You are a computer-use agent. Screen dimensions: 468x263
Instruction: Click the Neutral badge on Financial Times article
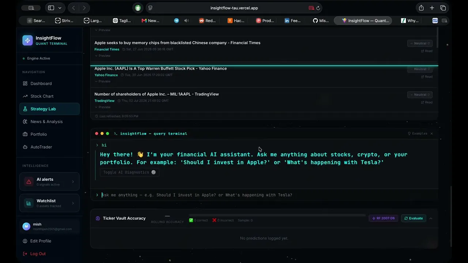pyautogui.click(x=420, y=43)
